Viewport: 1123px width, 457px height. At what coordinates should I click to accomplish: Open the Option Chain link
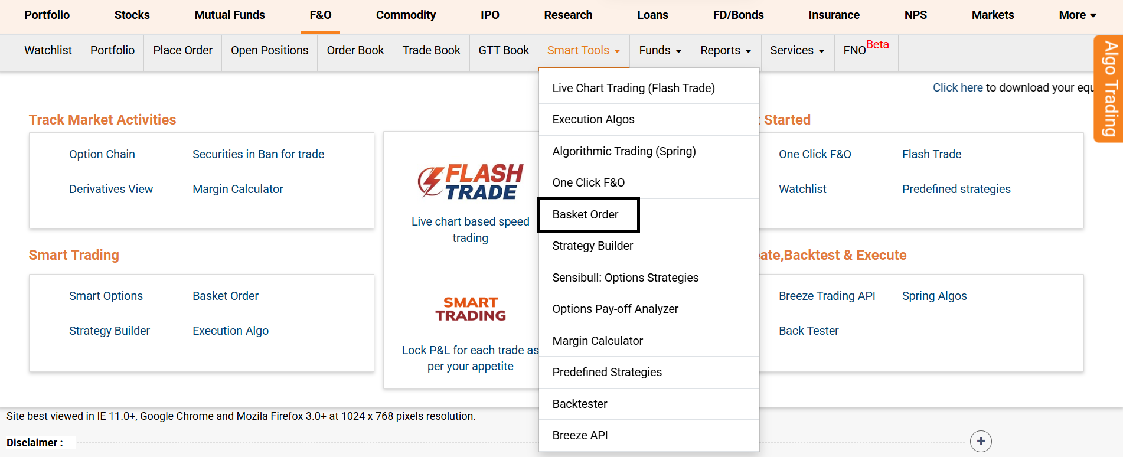point(102,154)
